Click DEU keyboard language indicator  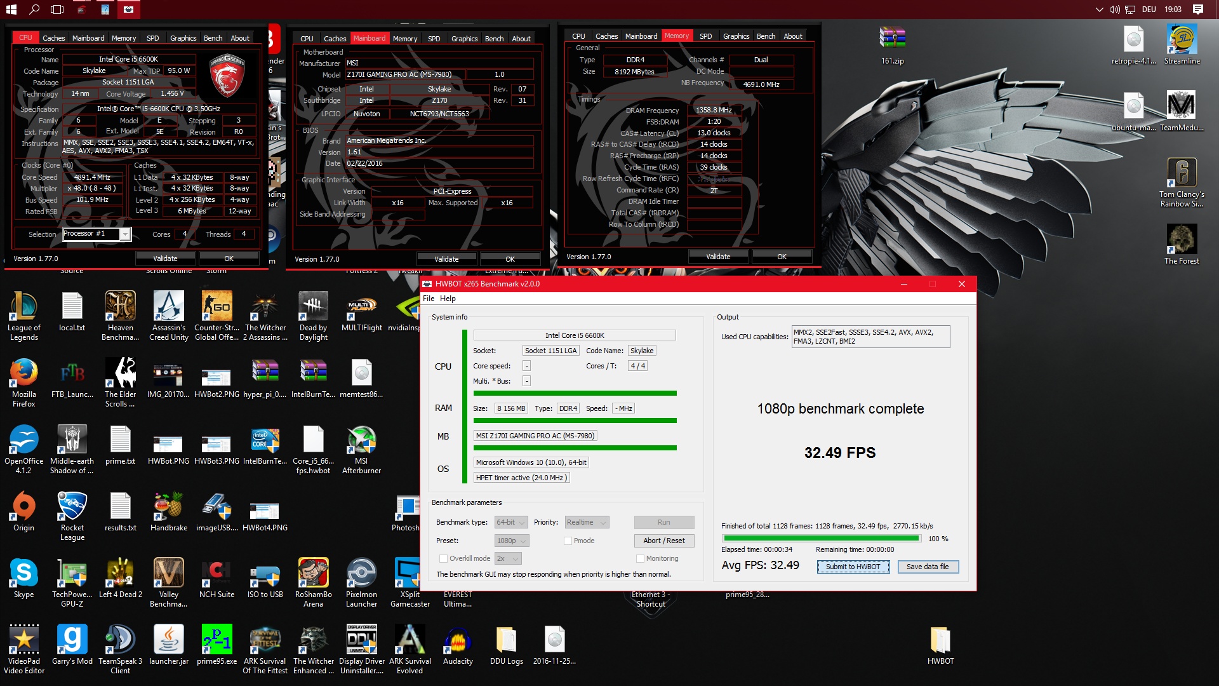(1149, 9)
